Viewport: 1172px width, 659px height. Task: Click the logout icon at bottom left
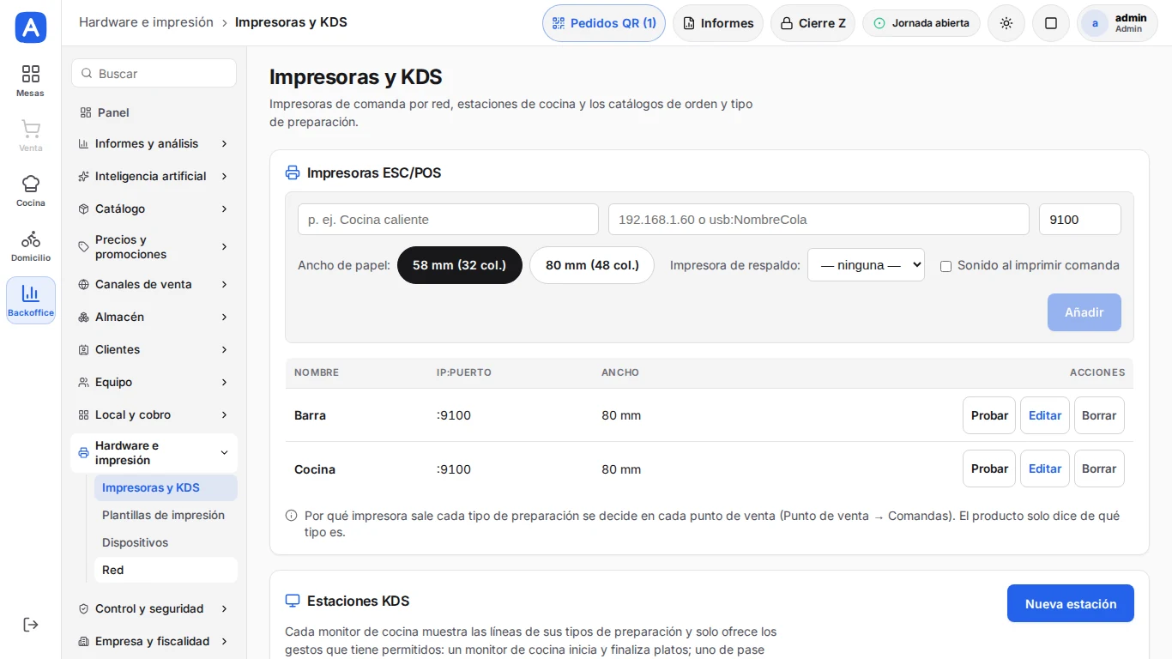(31, 625)
